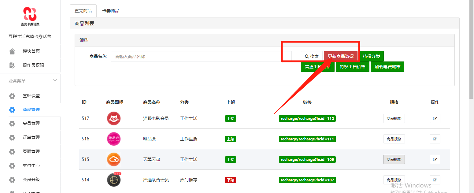Click 严选联合会员 product icon
This screenshot has width=474, height=193.
[114, 180]
